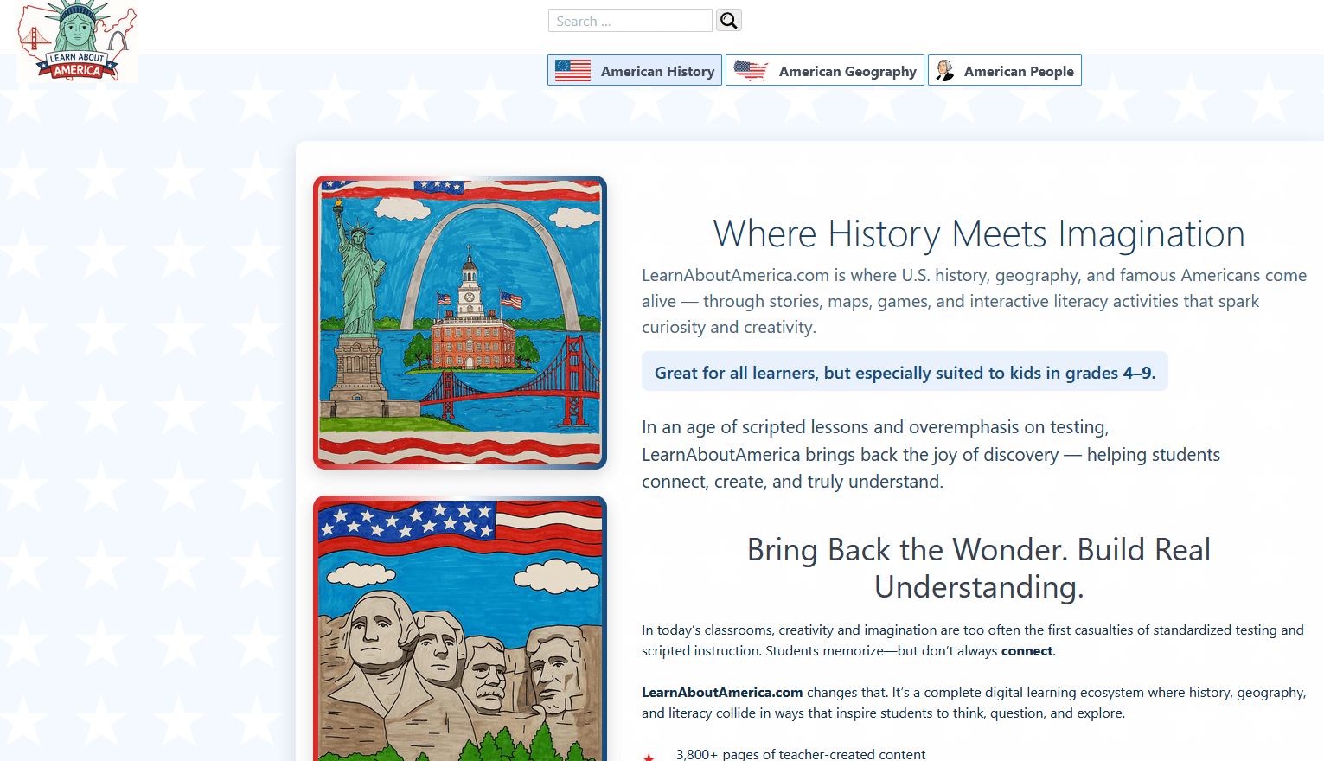Focus the Search text field
The height and width of the screenshot is (761, 1324).
click(630, 21)
